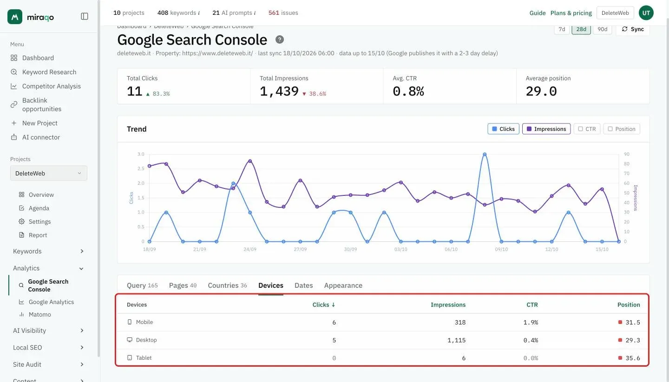The height and width of the screenshot is (382, 669).
Task: Click the Matomo bar chart icon
Action: point(21,315)
